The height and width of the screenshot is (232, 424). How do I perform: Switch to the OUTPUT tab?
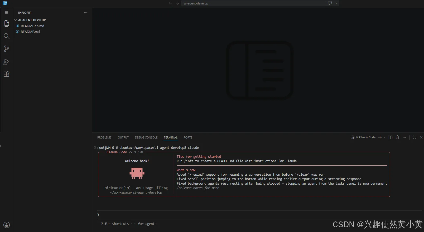pyautogui.click(x=123, y=137)
